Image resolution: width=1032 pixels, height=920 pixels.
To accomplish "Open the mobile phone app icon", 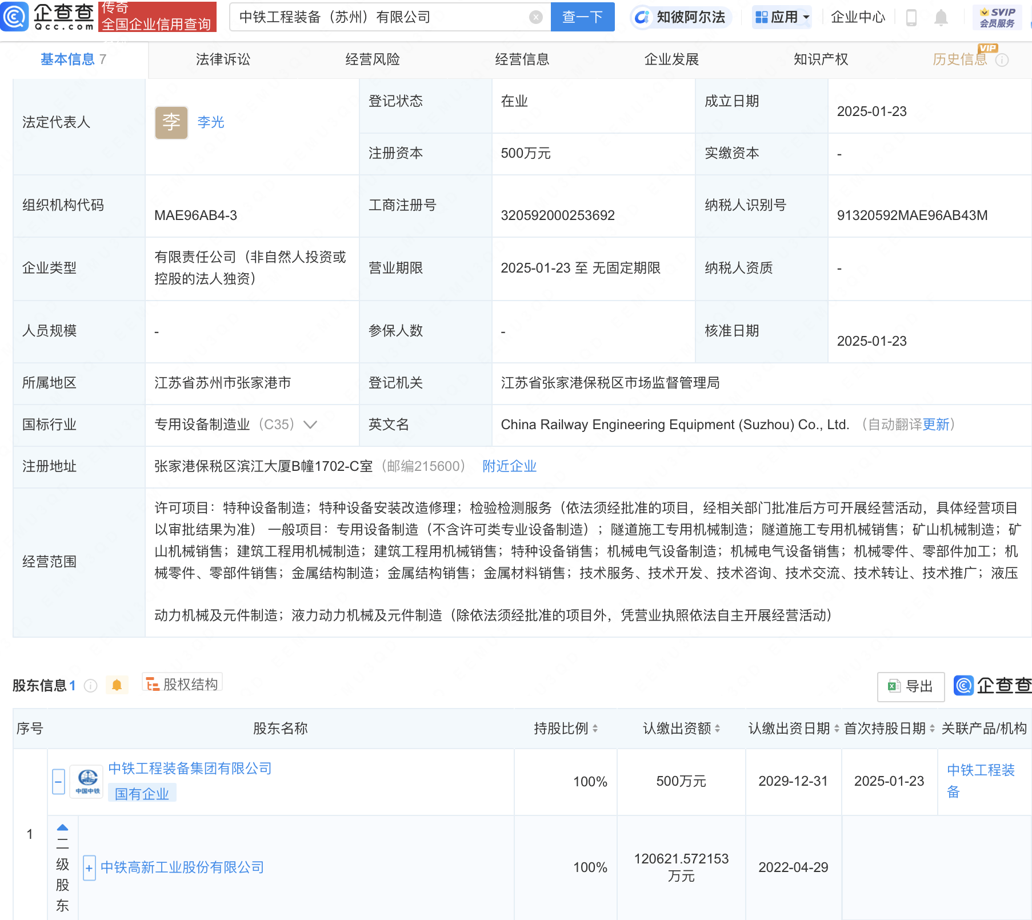I will [x=911, y=18].
